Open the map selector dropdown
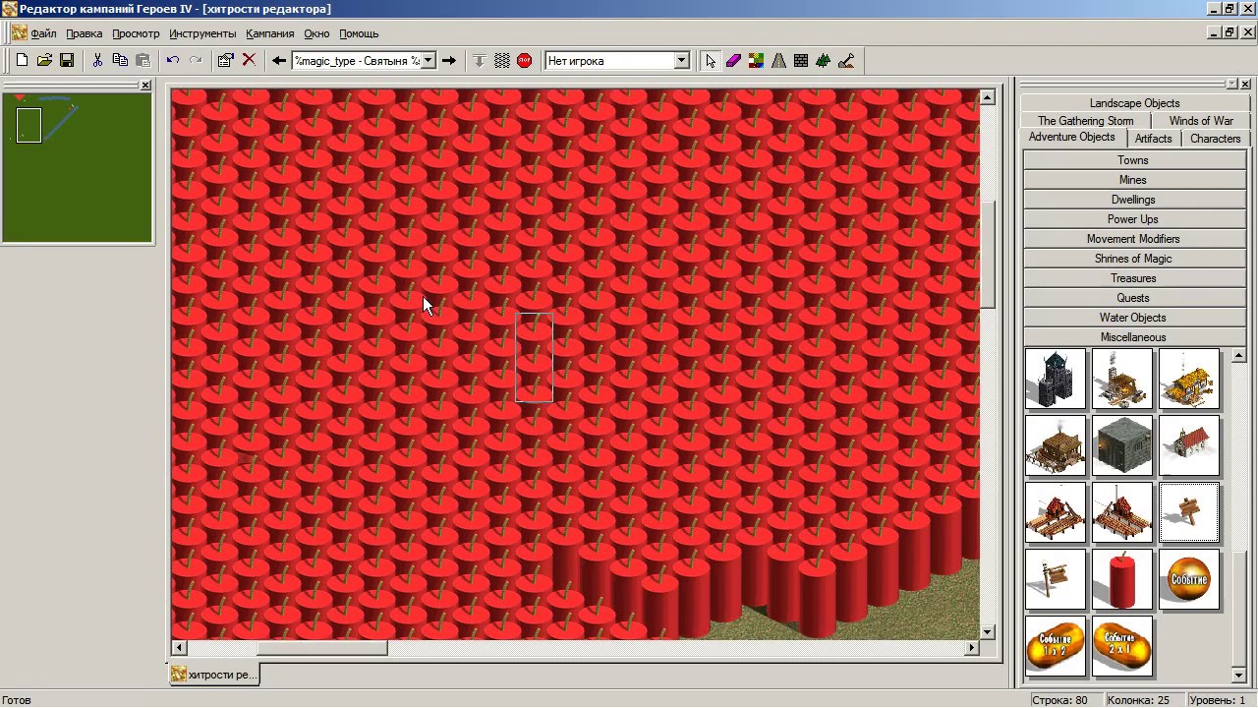The image size is (1258, 708). click(x=429, y=61)
